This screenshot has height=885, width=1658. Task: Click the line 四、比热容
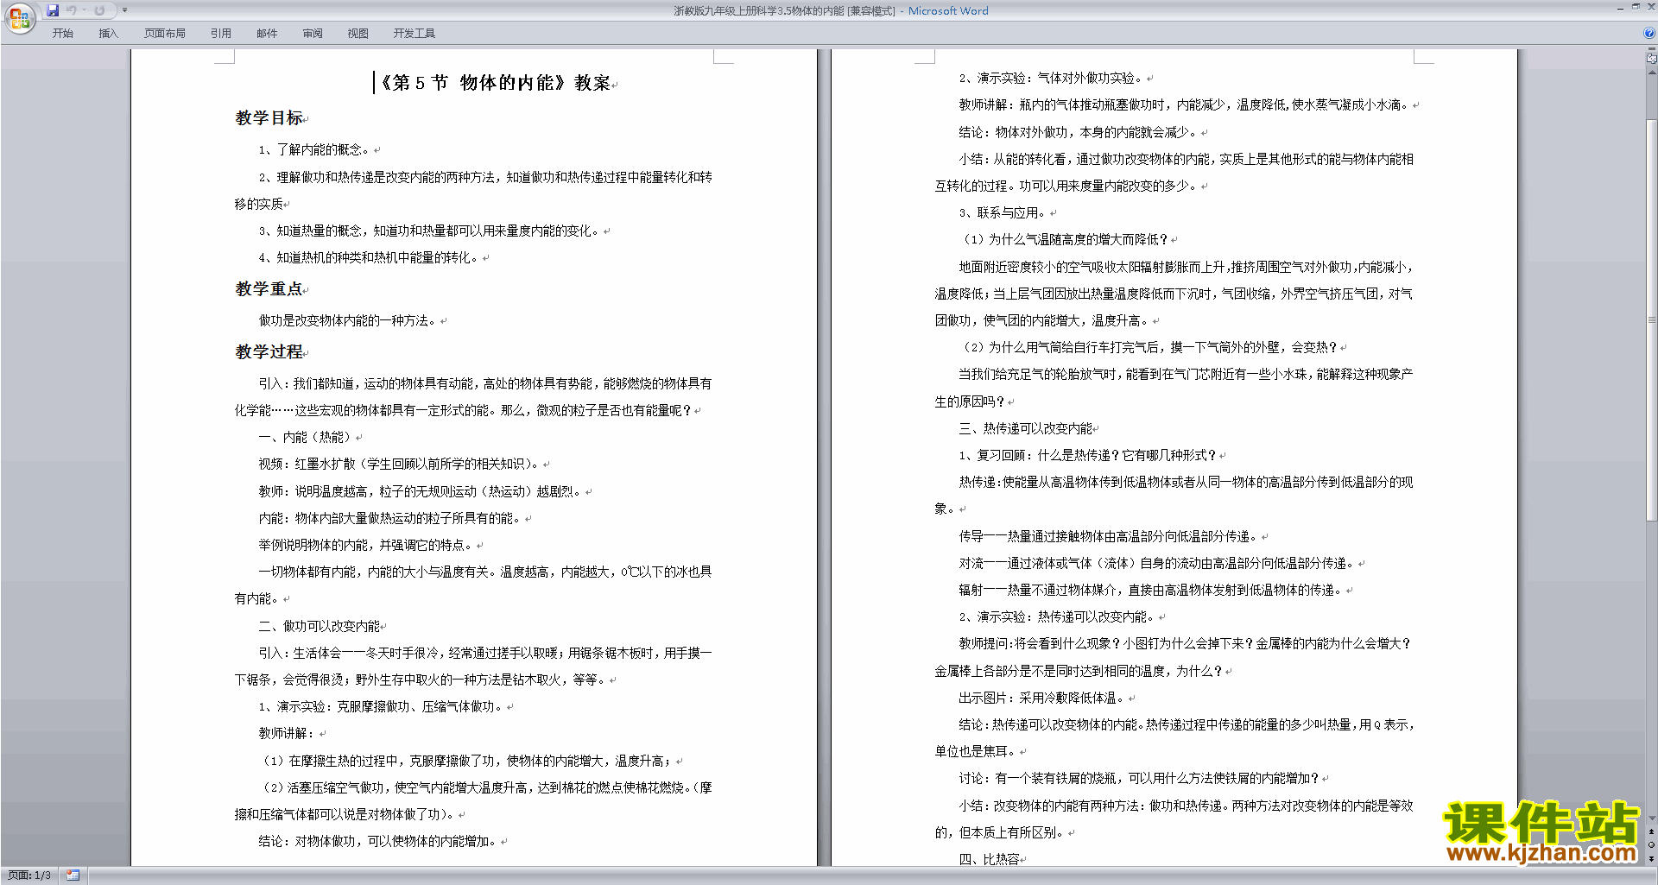coord(989,860)
